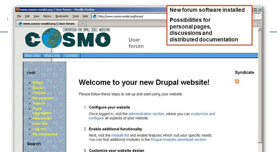Expand the Administer menu arrow
Screen dimensions: 277x152
pyautogui.click(x=30, y=118)
